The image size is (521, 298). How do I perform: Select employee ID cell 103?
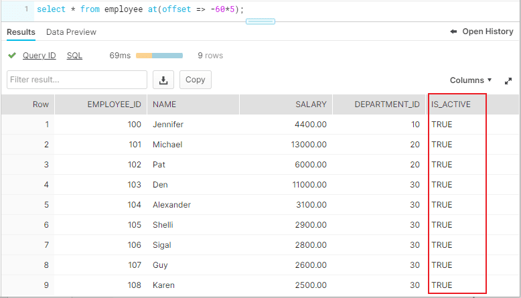click(134, 185)
